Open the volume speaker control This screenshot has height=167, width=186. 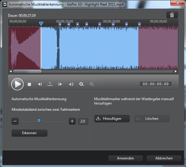pyautogui.click(x=71, y=84)
